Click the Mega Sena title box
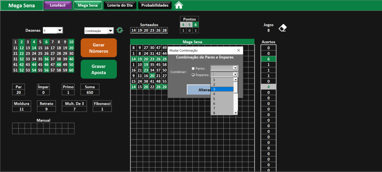This screenshot has width=382, height=172. pyautogui.click(x=22, y=5)
